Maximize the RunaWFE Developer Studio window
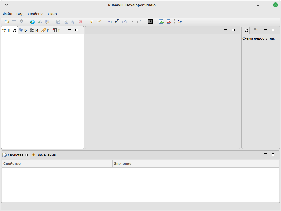 click(267, 5)
